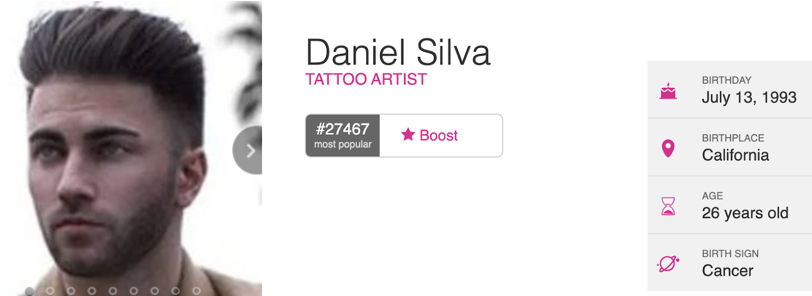
Task: Click the planet birth sign icon
Action: [x=668, y=264]
